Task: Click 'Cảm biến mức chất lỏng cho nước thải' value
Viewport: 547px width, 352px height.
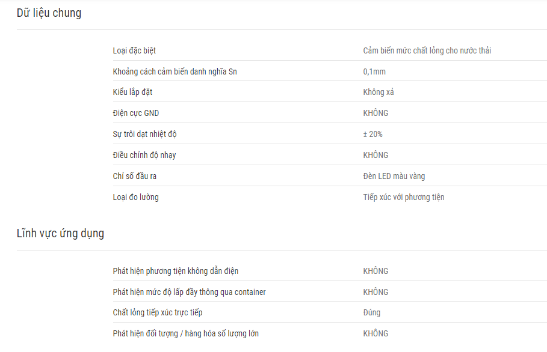Action: point(427,51)
